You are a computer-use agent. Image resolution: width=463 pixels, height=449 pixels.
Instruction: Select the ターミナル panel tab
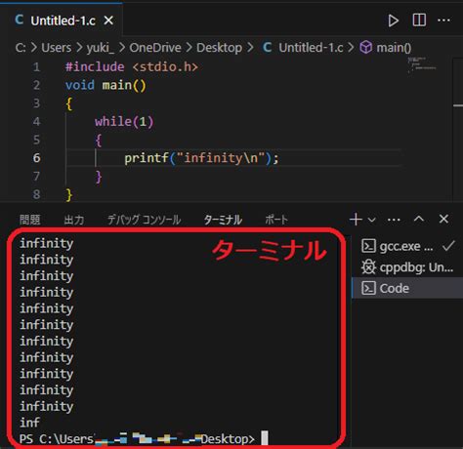point(223,220)
